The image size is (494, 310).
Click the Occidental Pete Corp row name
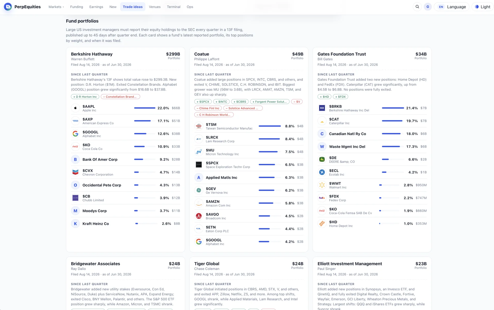coord(102,185)
